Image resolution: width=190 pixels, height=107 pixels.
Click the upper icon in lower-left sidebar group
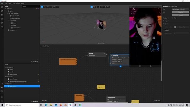pos(2,84)
